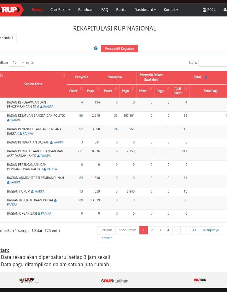The image size is (227, 292).
Task: Focus the Cari search input field
Action: tap(213, 63)
